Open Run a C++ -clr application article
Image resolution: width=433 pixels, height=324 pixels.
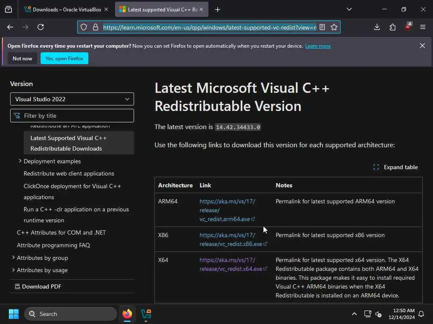76,215
